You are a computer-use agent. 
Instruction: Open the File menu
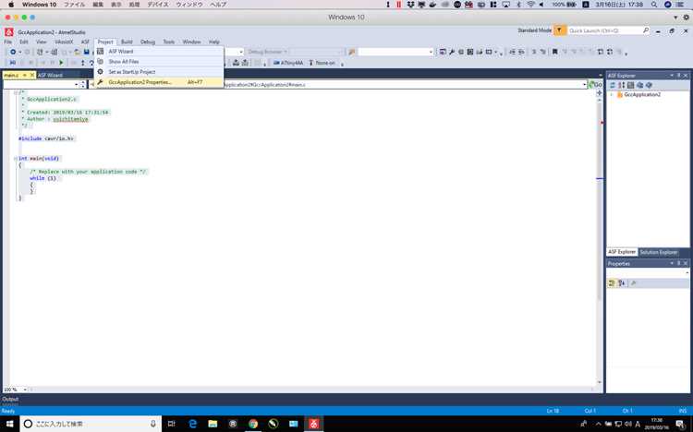point(8,42)
